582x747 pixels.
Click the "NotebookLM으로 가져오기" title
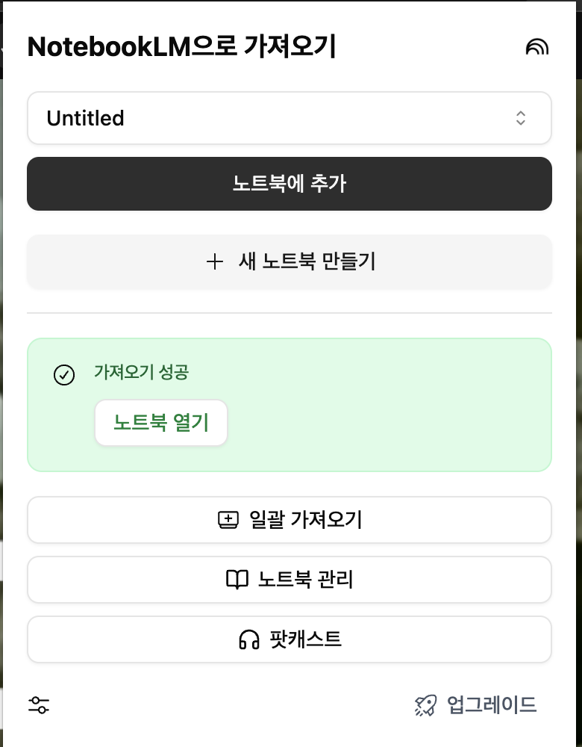[x=181, y=47]
